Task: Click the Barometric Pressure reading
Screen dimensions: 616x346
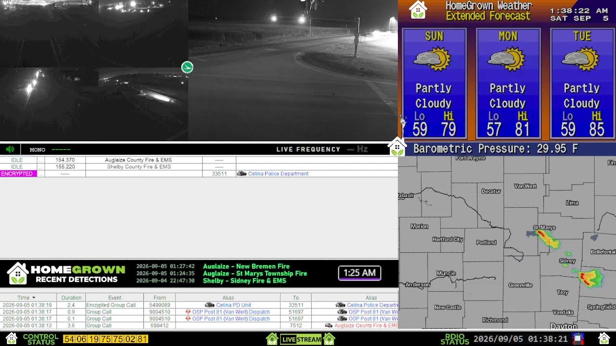Action: tap(496, 149)
